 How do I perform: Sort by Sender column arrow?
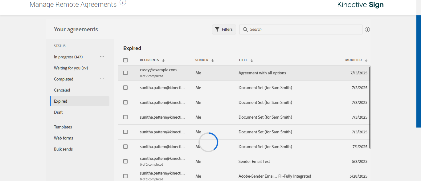click(213, 61)
